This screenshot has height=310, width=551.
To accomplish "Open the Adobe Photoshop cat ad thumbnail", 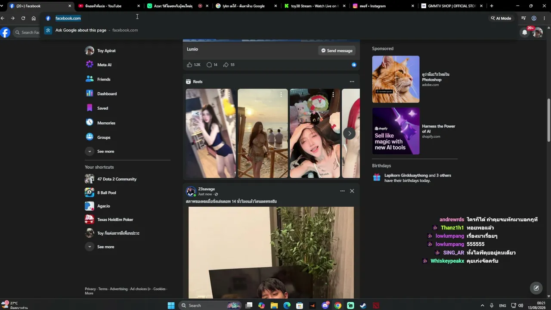I will pos(396,79).
